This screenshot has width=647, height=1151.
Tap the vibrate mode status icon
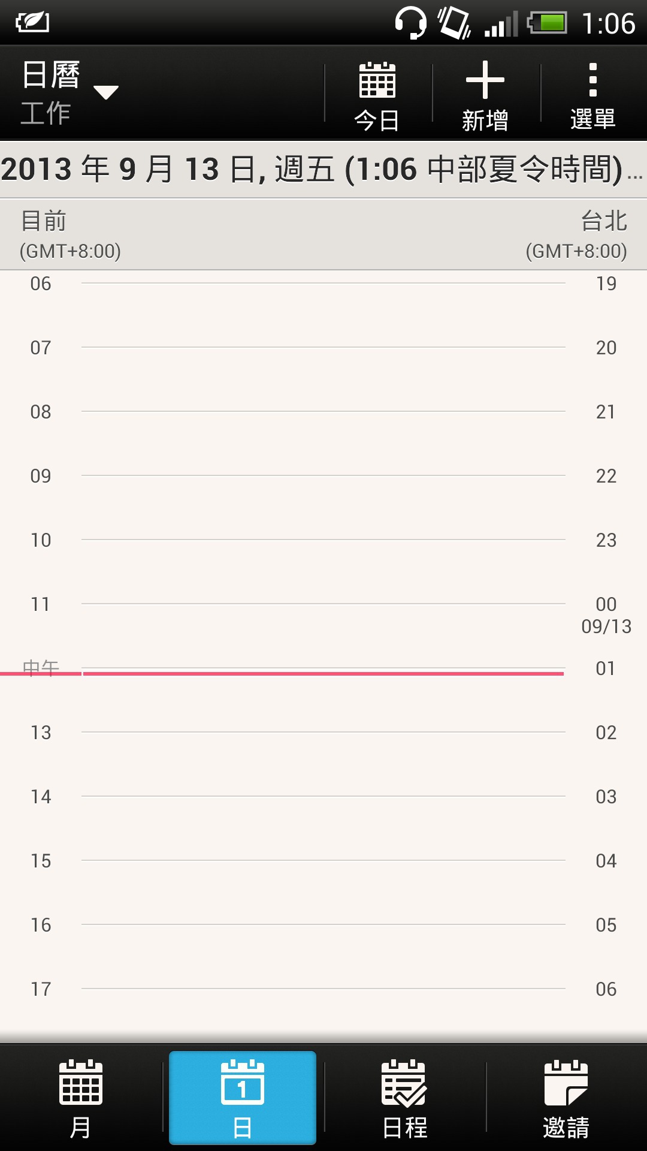coord(453,23)
